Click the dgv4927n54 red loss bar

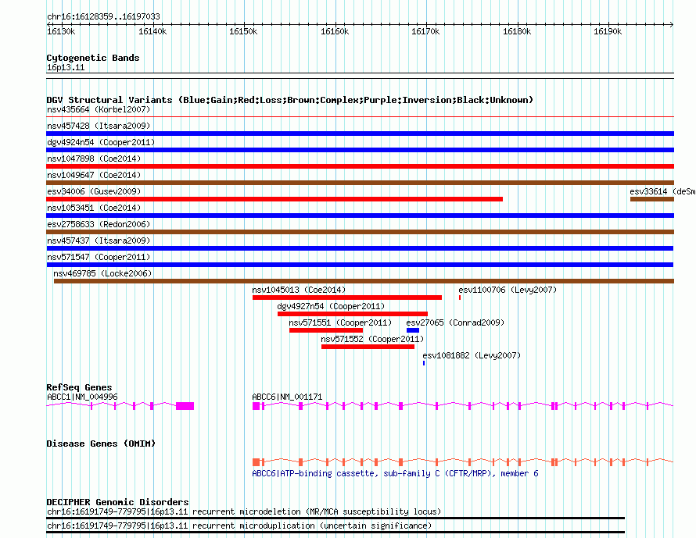(353, 314)
